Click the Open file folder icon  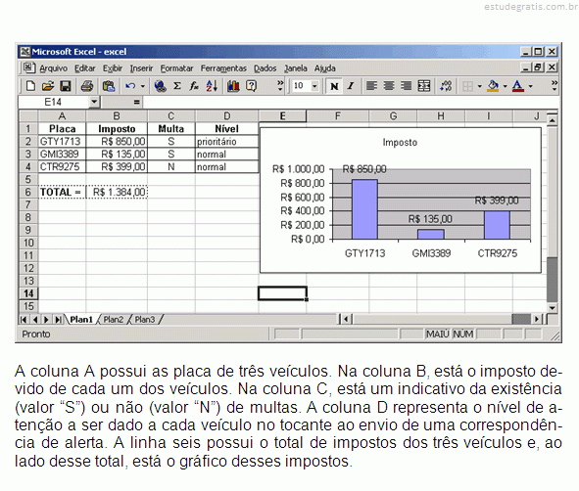click(x=48, y=86)
